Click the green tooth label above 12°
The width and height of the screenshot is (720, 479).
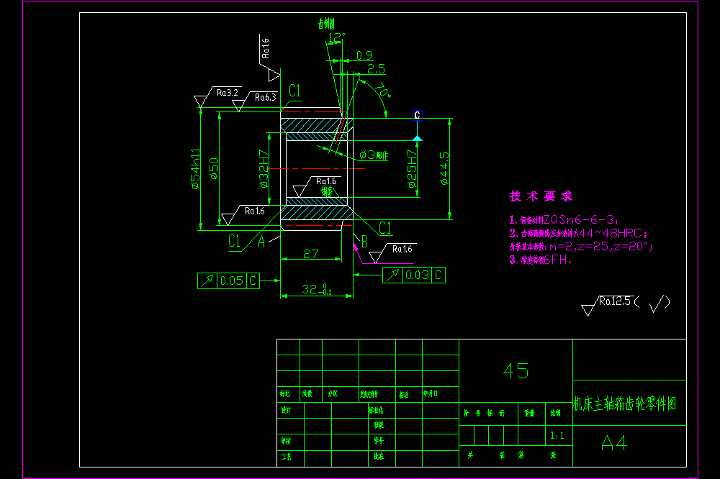pyautogui.click(x=326, y=24)
